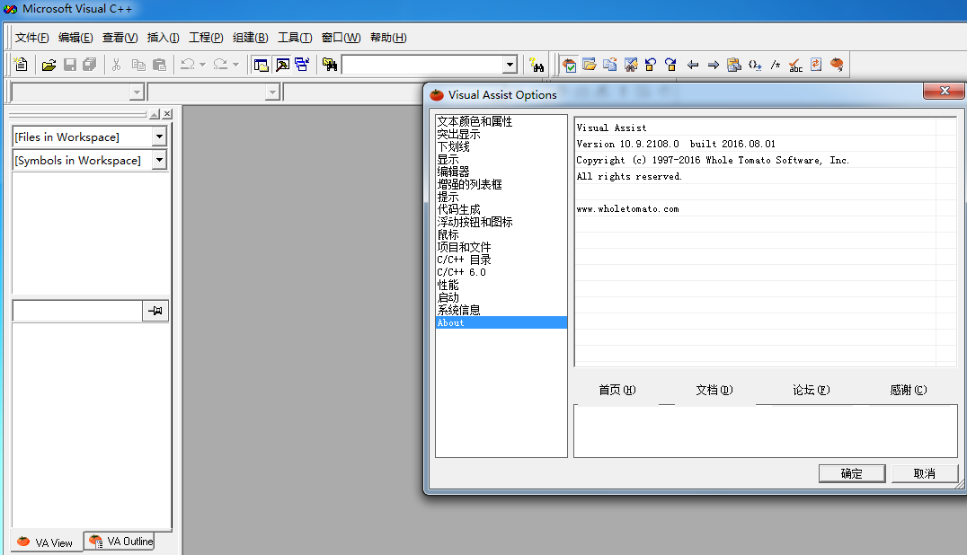Screen dimensions: 967x555
Task: Open the Redo history dropdown arrow
Action: point(235,65)
